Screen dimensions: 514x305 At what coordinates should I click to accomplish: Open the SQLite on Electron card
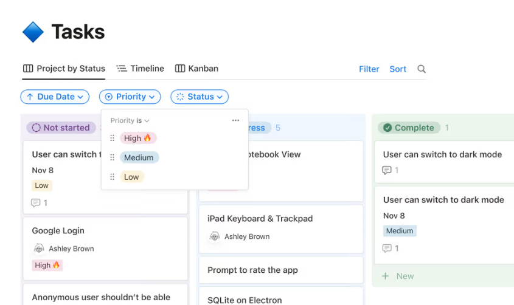(x=281, y=296)
